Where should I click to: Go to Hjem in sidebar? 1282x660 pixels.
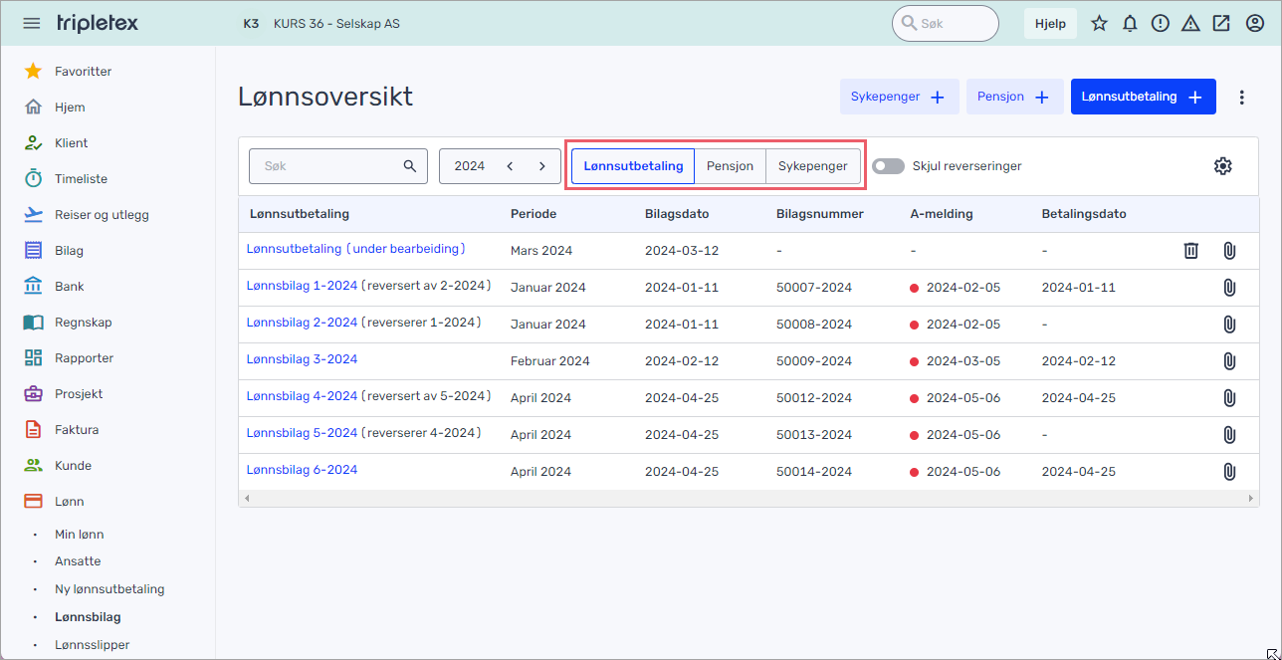[x=70, y=108]
